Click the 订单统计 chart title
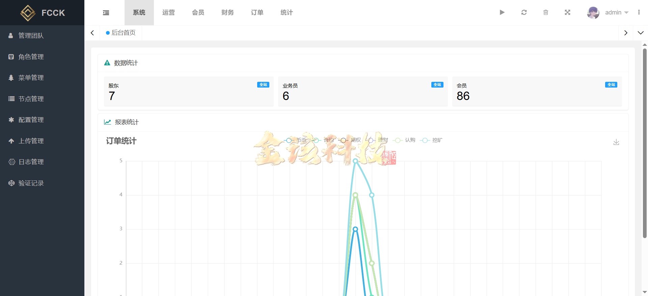 (x=121, y=141)
